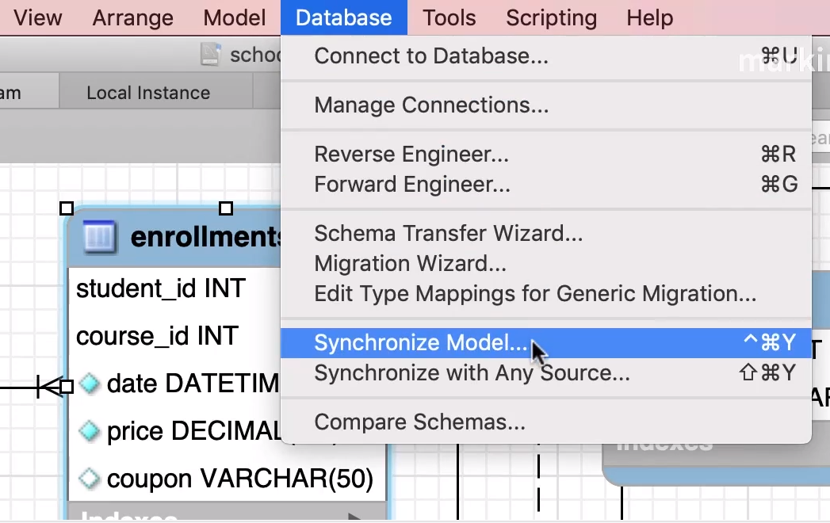Open the Schema Transfer Wizard
Viewport: 830px width, 523px height.
click(448, 234)
